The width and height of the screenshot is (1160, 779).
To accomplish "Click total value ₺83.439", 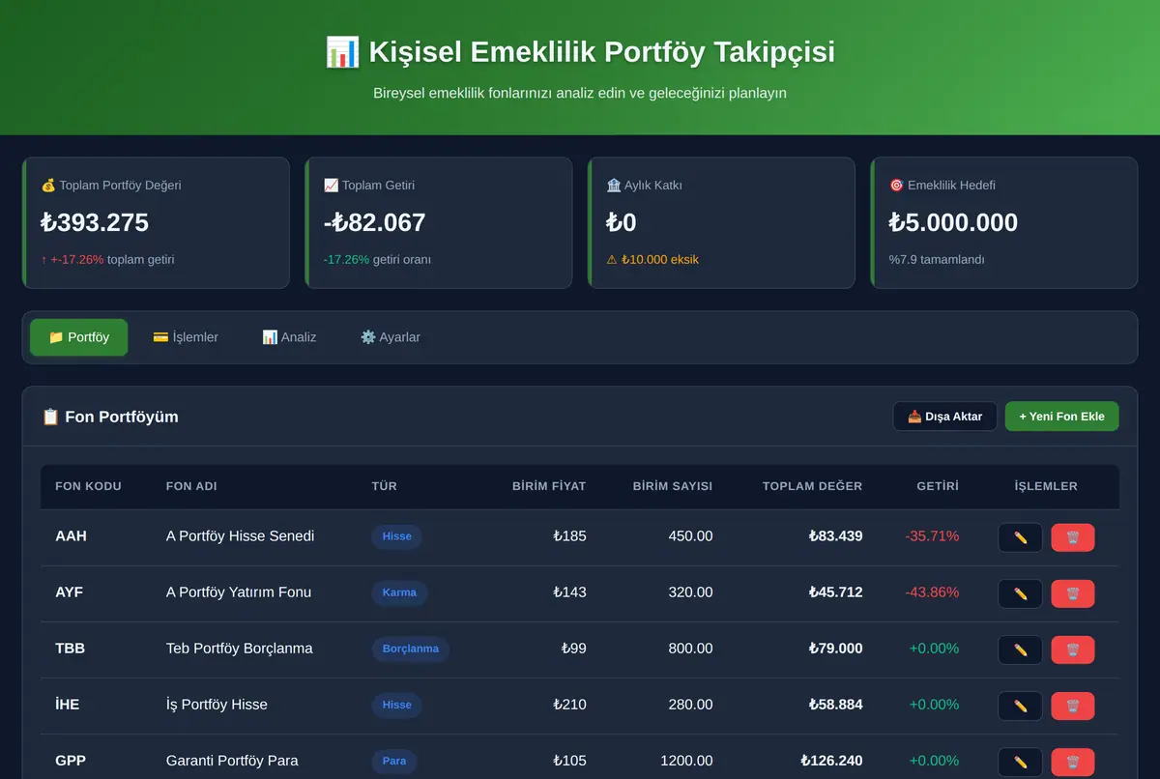I will tap(835, 536).
